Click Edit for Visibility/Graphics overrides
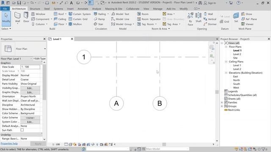Screen dimensions: 271x152 tap(30, 88)
